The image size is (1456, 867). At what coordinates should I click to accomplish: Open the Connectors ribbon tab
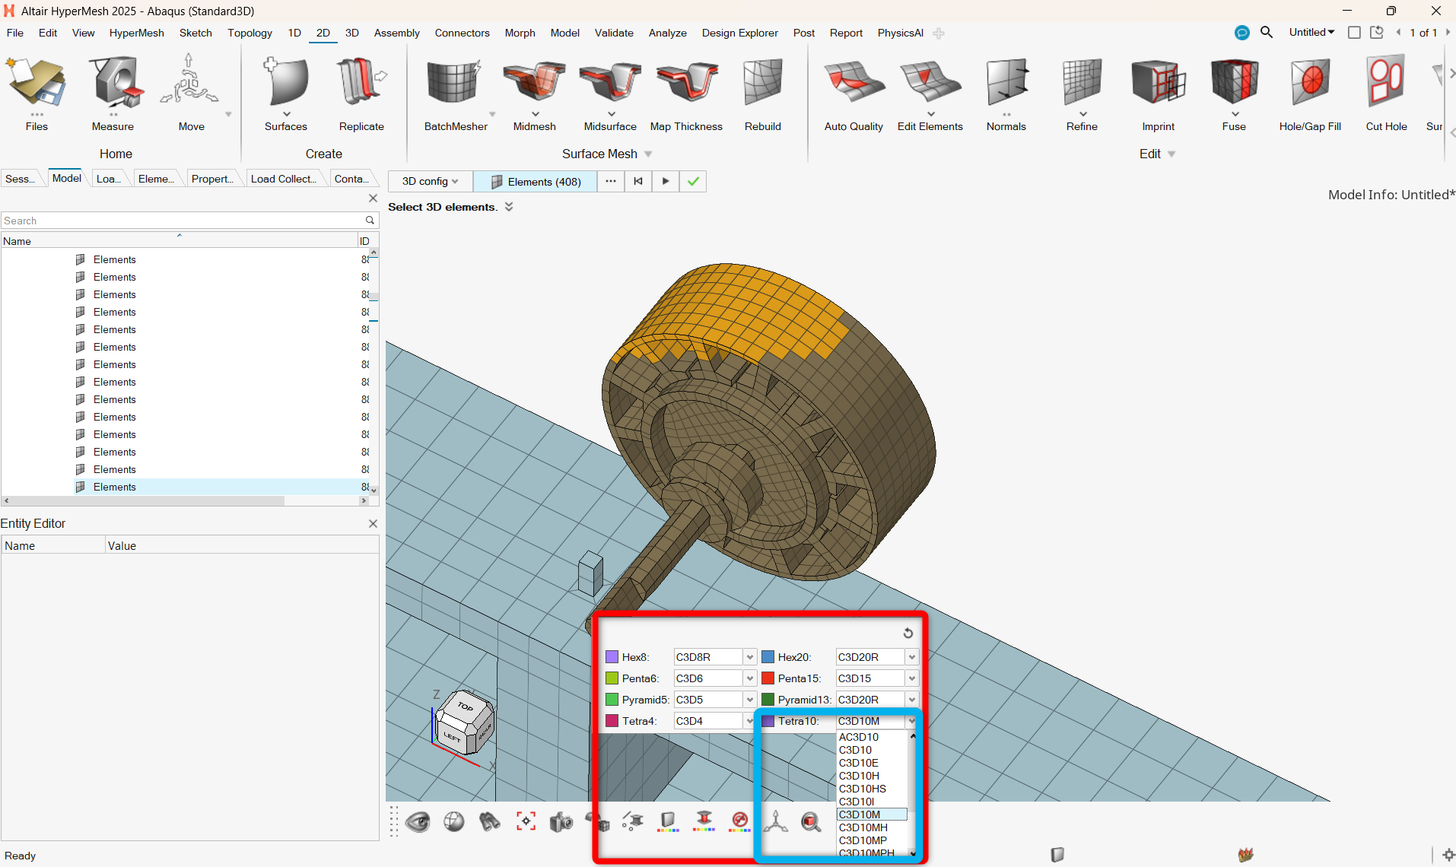462,33
